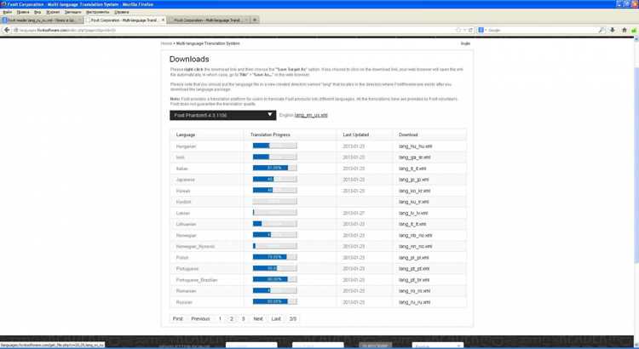Image resolution: width=639 pixels, height=349 pixels.
Task: Click the address bar URL field
Action: pyautogui.click(x=236, y=30)
